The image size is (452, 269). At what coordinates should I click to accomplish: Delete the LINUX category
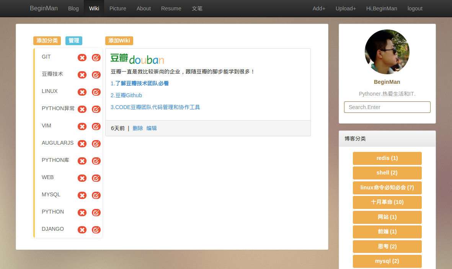(82, 92)
